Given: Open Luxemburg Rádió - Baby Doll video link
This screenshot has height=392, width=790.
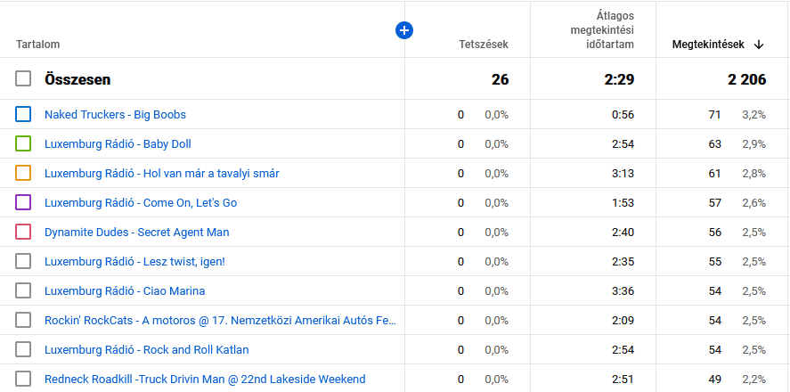Looking at the screenshot, I should (x=118, y=143).
